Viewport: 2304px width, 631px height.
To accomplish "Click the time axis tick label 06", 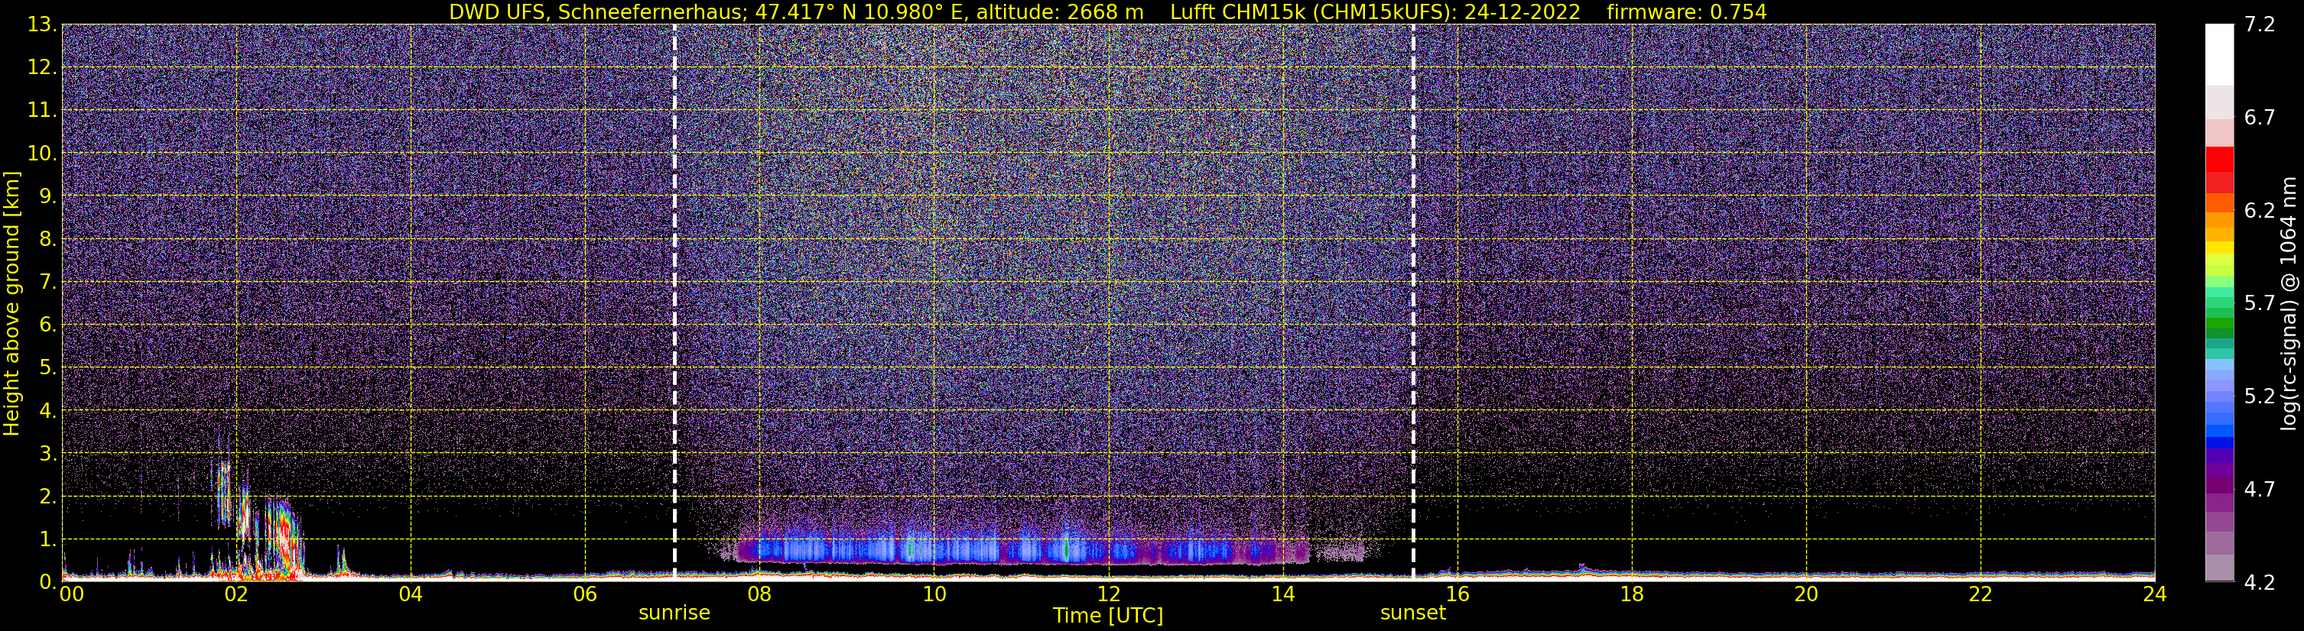I will 584,594.
